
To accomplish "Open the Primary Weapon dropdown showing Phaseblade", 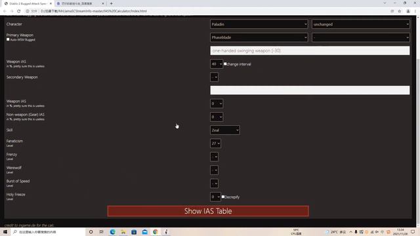I will [259, 37].
